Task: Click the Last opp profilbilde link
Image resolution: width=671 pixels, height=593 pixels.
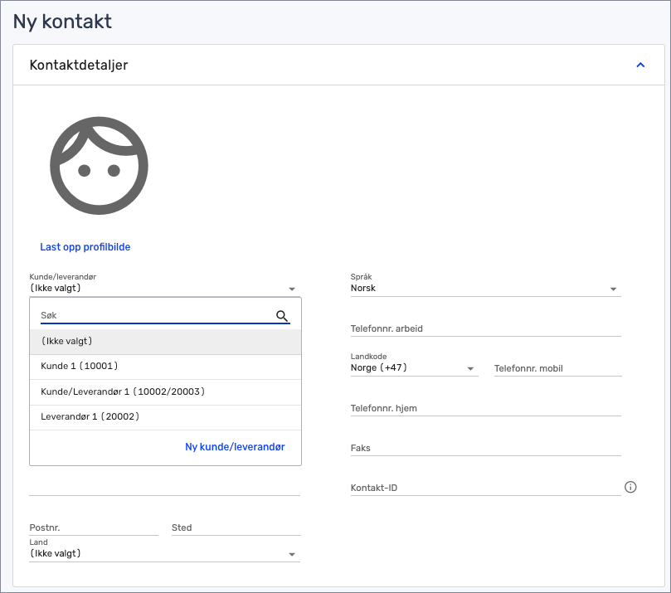Action: tap(85, 247)
